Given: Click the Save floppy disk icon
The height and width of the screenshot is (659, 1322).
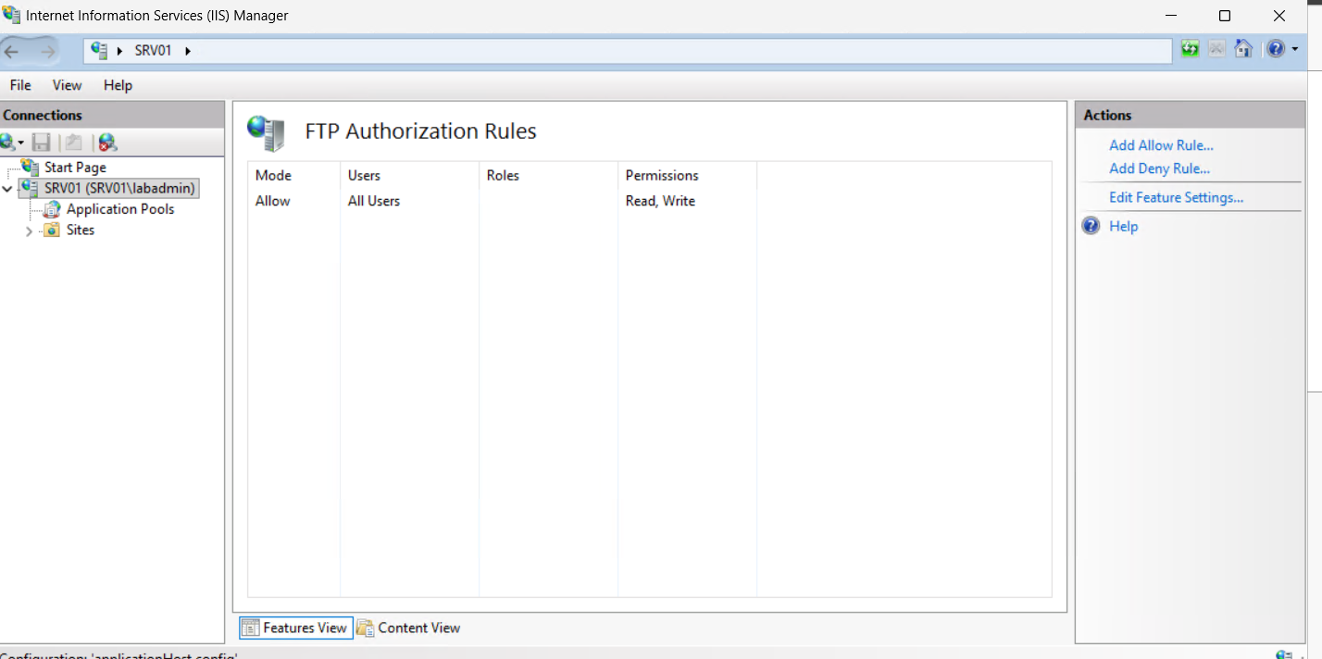Looking at the screenshot, I should click(41, 143).
